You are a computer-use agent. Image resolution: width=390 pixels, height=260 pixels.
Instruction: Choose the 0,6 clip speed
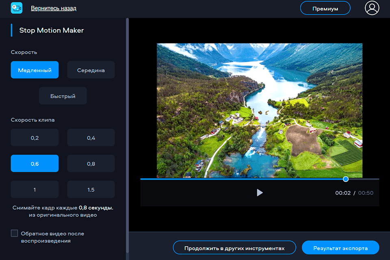click(x=35, y=164)
